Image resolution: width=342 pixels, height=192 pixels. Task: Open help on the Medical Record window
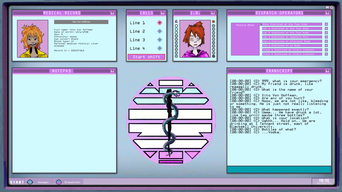113,13
